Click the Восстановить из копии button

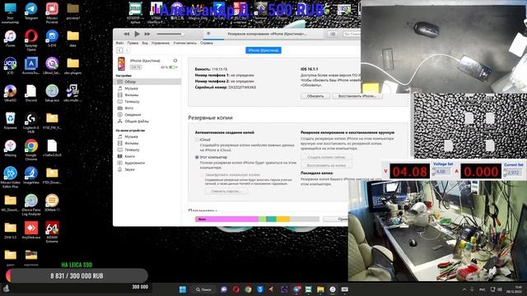coord(326,165)
